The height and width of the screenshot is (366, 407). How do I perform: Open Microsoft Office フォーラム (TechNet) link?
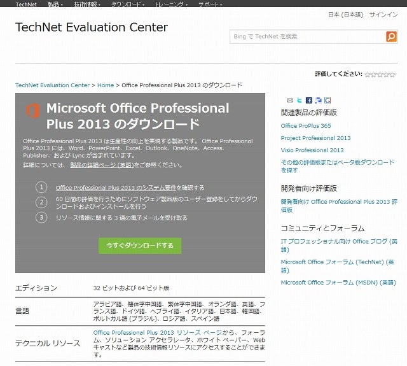338,266
